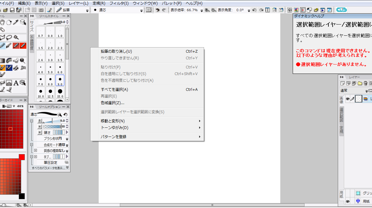The height and width of the screenshot is (208, 372).
Task: Toggle the pen-pressure button beside size slider
Action: (x=40, y=121)
